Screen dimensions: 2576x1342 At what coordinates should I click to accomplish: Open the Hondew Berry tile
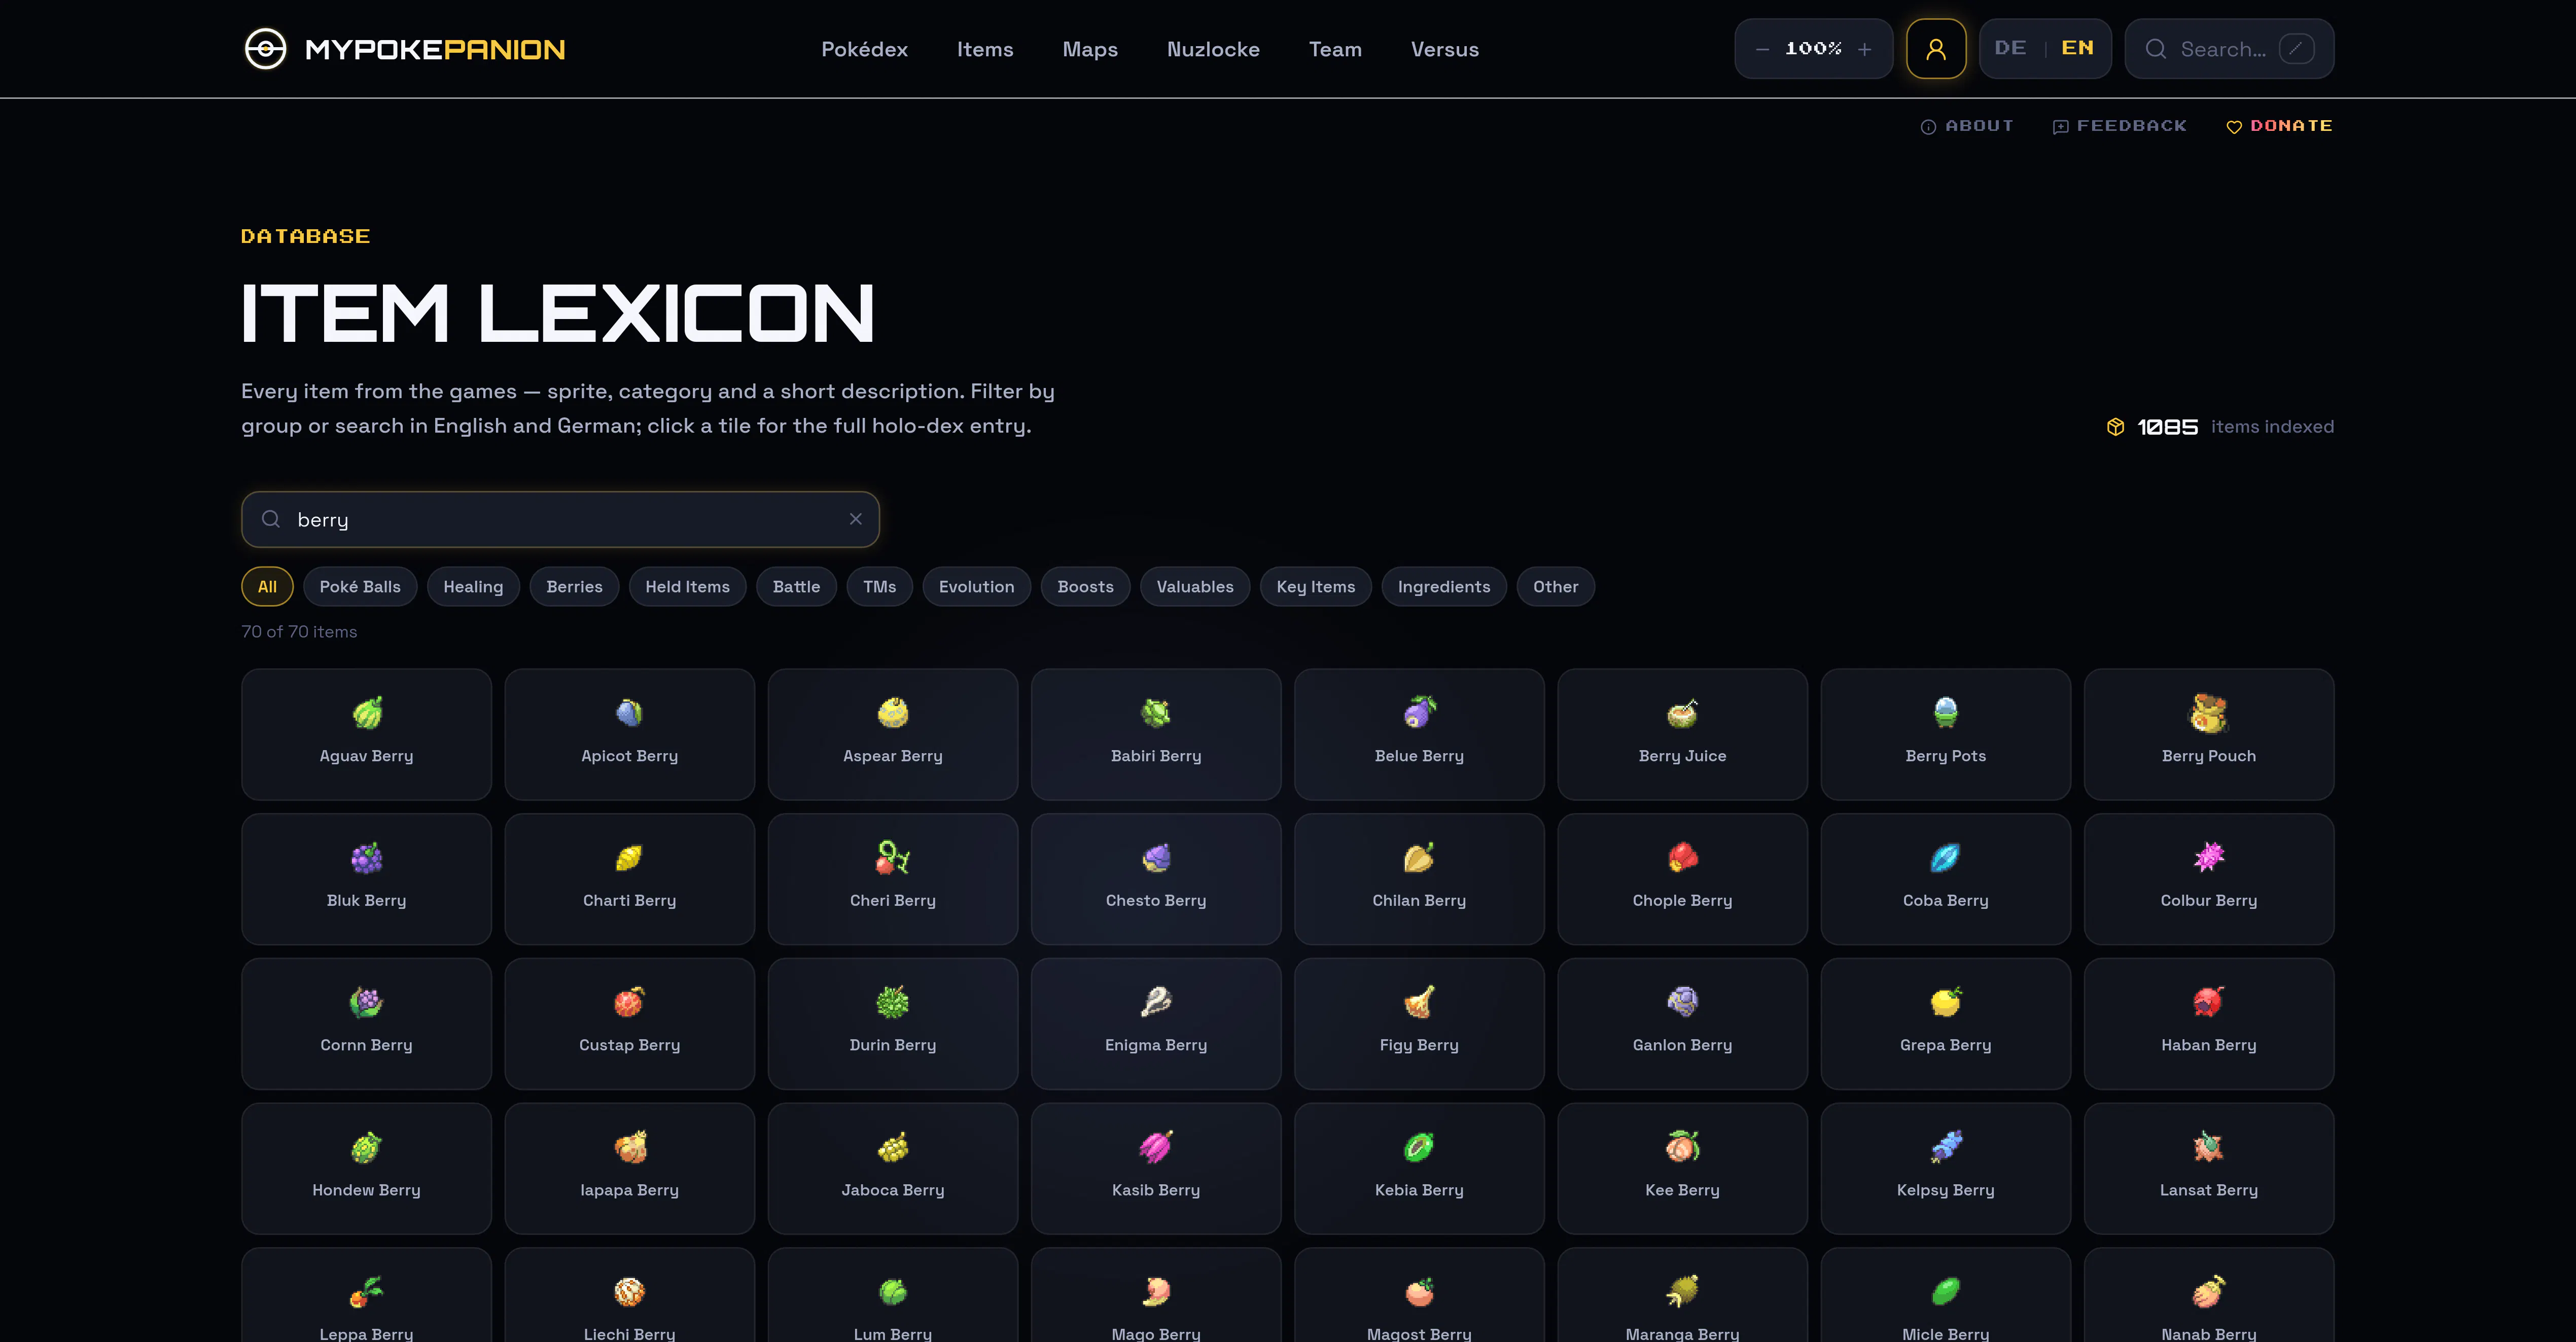367,1168
